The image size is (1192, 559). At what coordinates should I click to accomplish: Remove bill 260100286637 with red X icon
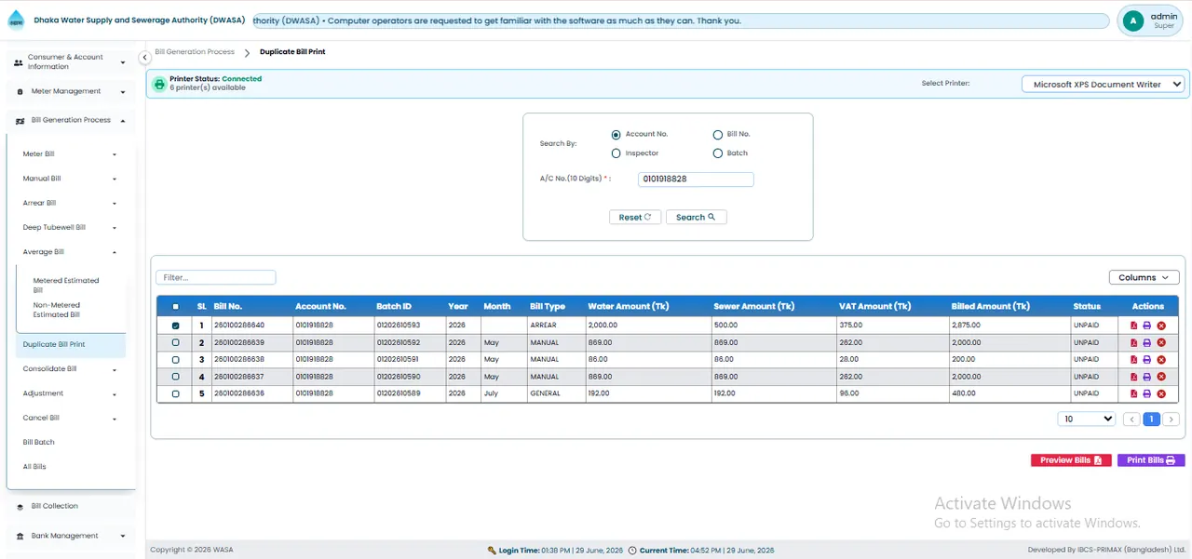click(x=1161, y=377)
